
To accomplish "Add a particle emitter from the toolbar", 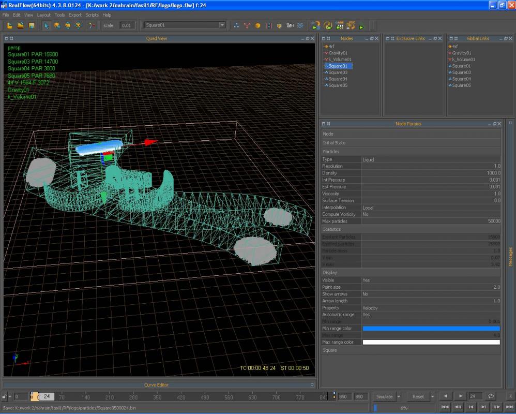I will pyautogui.click(x=236, y=25).
